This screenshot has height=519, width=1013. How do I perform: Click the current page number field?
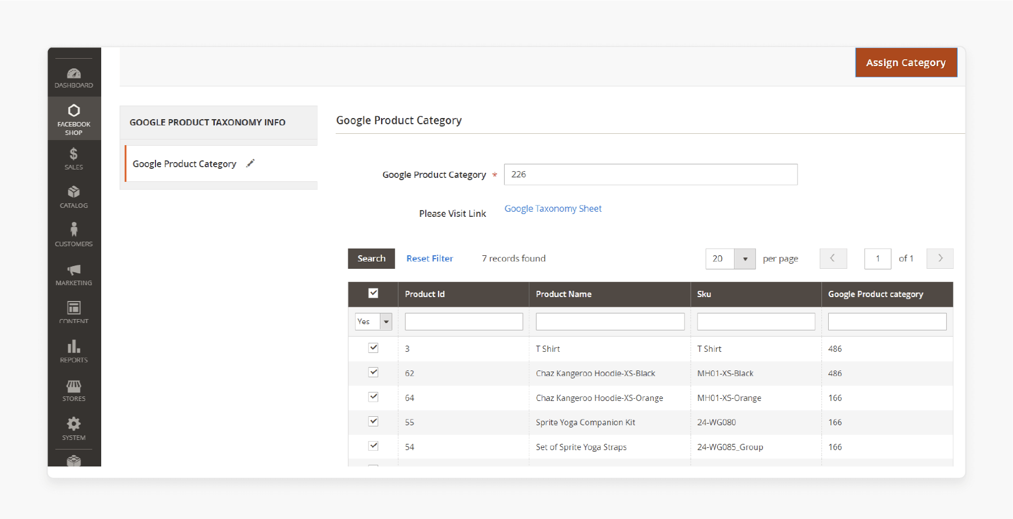point(878,259)
